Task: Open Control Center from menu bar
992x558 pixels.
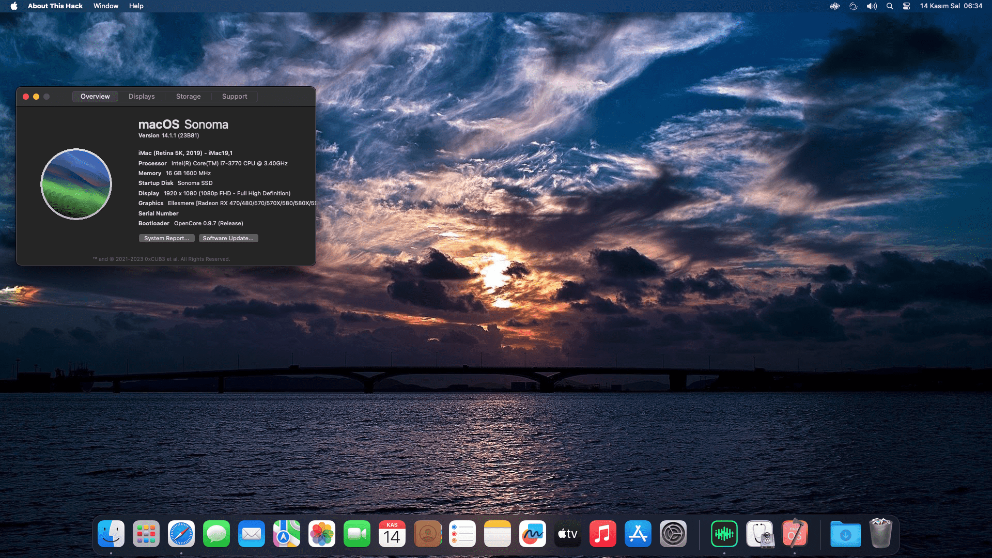Action: 906,6
